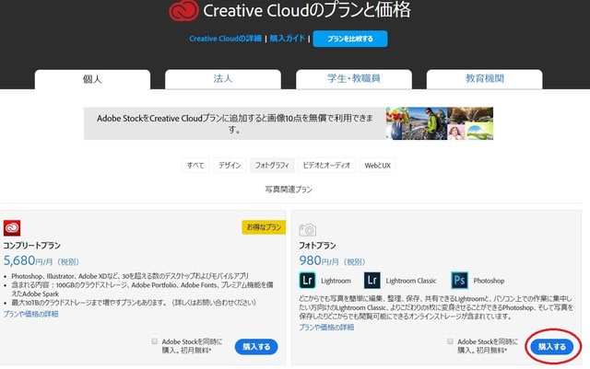Click the コンプリートプラン Creative Cloud icon
This screenshot has width=590, height=369.
12,228
